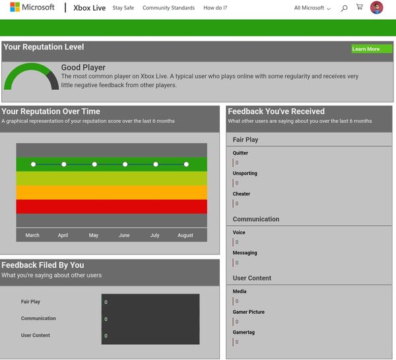Click the June axis label
396x360 pixels.
[x=124, y=235]
